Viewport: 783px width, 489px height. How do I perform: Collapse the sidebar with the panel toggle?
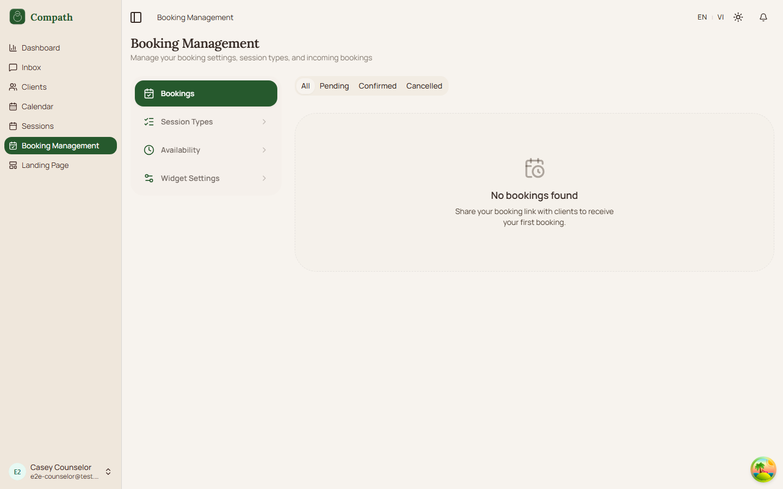coord(136,17)
